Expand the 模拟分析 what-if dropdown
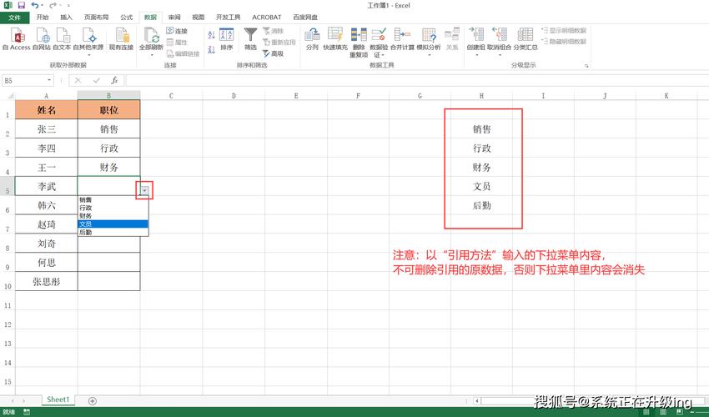Viewport: 709px width, 417px height. point(429,55)
